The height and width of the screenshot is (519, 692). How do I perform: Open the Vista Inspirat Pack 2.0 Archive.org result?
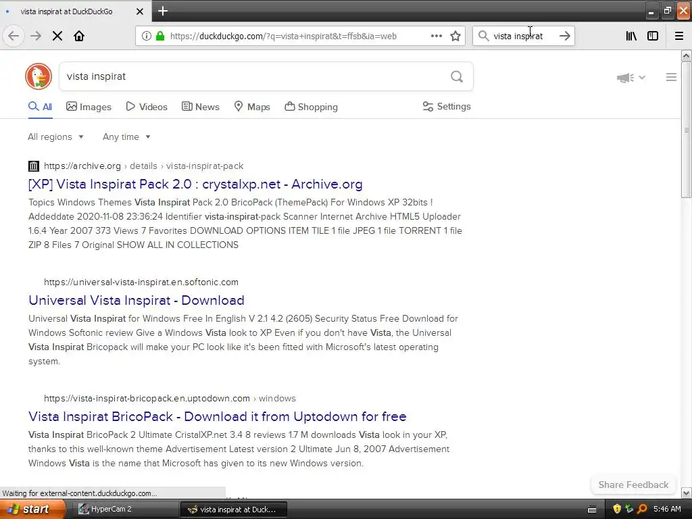(x=195, y=184)
